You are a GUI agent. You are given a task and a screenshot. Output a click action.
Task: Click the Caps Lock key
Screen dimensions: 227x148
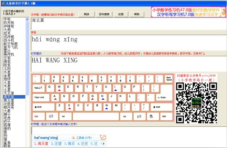click(41, 97)
